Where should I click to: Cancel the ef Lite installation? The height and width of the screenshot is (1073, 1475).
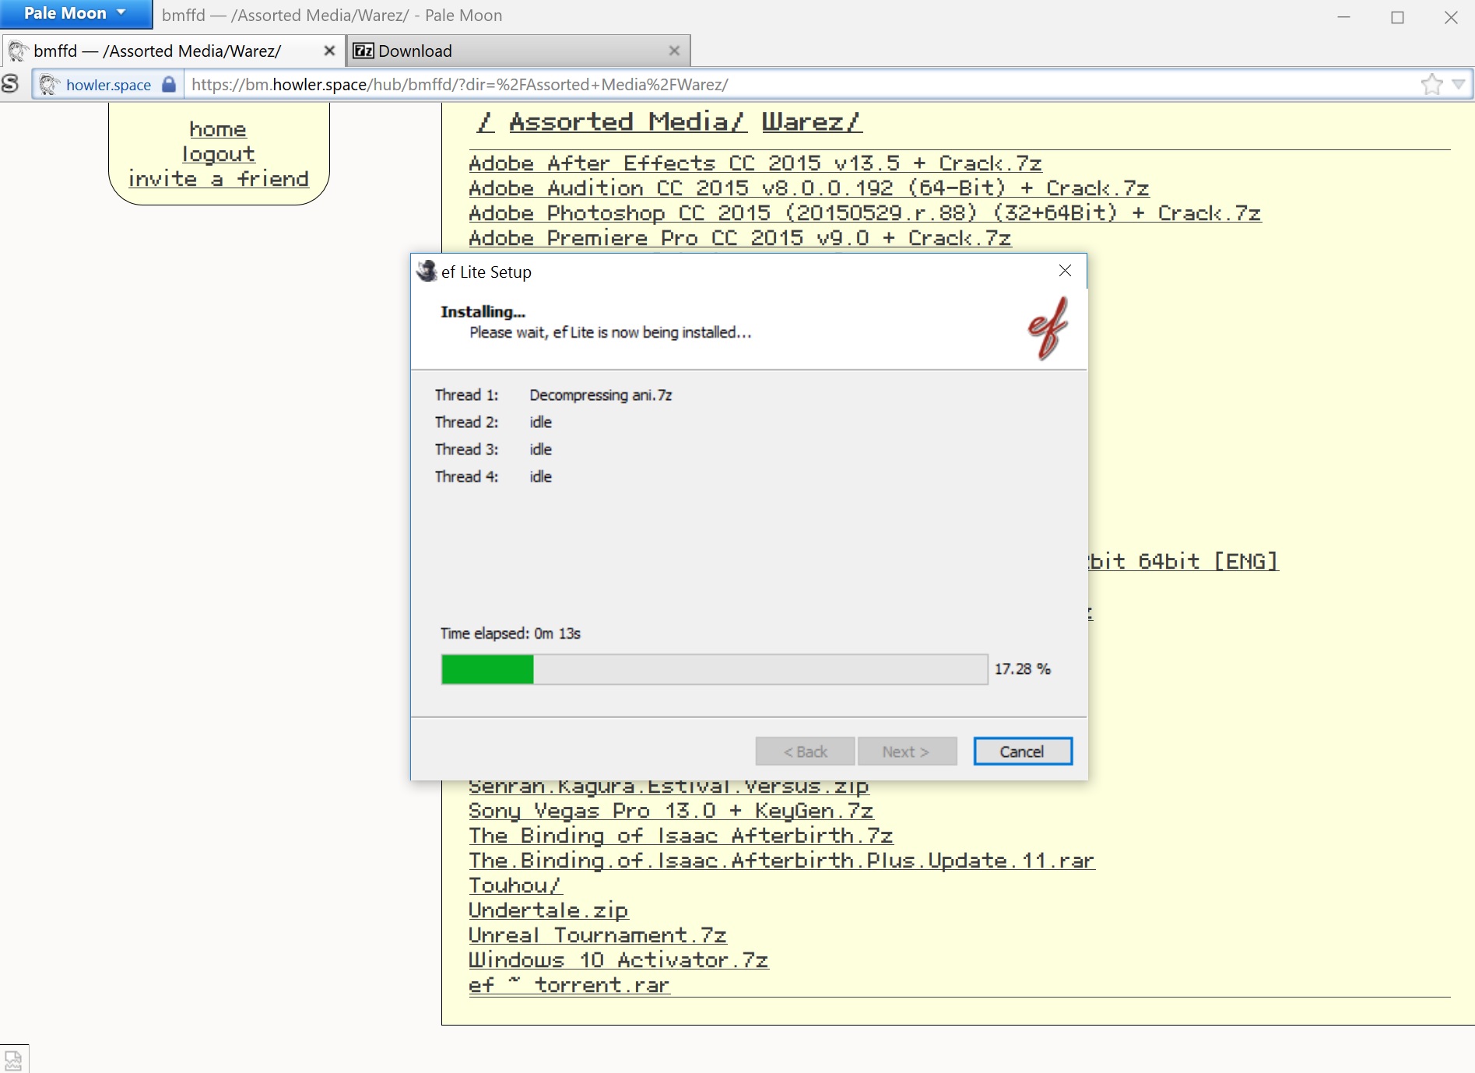point(1022,752)
